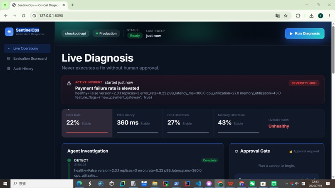Click the 'Payment failure rate is elevated' title
The width and height of the screenshot is (335, 188).
[x=107, y=88]
